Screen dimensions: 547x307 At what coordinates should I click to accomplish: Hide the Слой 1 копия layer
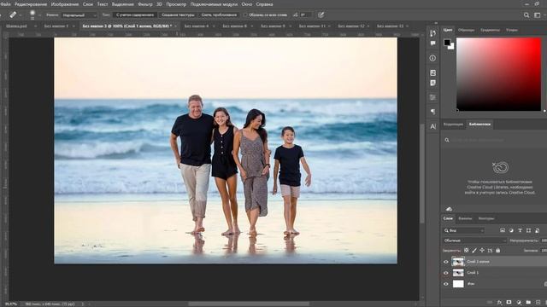446,262
